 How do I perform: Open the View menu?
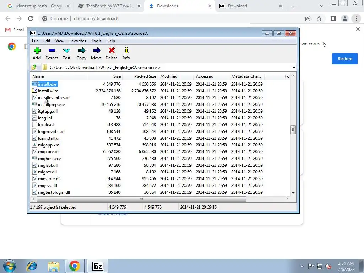point(60,41)
